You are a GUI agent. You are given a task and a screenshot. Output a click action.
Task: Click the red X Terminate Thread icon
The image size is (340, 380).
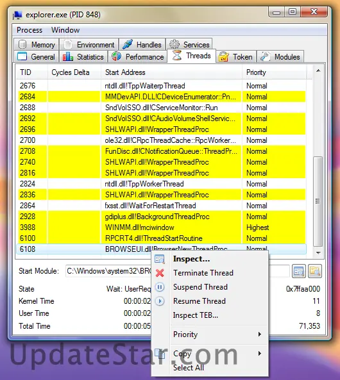tap(160, 273)
